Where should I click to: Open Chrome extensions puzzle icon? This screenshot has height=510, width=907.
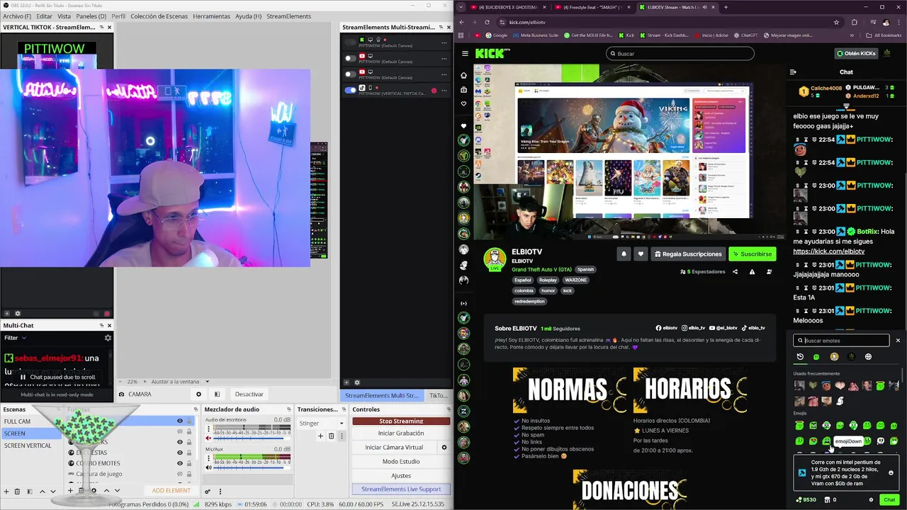click(x=854, y=22)
